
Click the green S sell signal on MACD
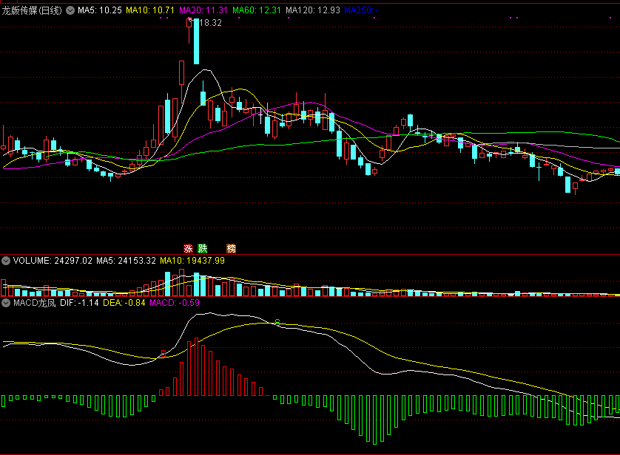(x=277, y=322)
